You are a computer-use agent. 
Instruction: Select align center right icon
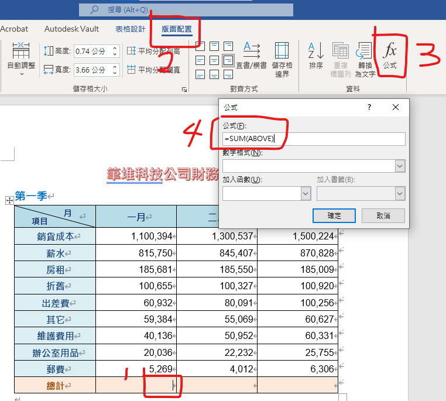point(228,60)
